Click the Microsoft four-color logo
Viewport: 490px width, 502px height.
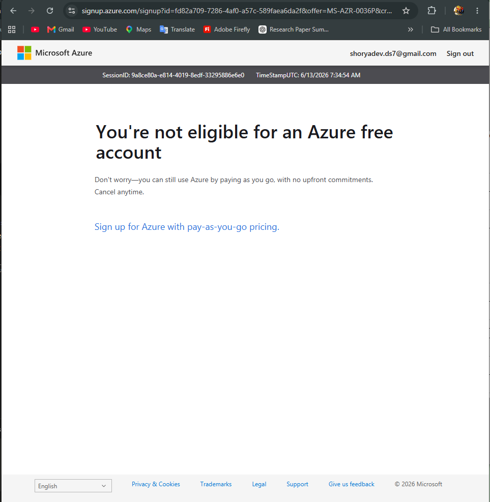click(x=24, y=53)
